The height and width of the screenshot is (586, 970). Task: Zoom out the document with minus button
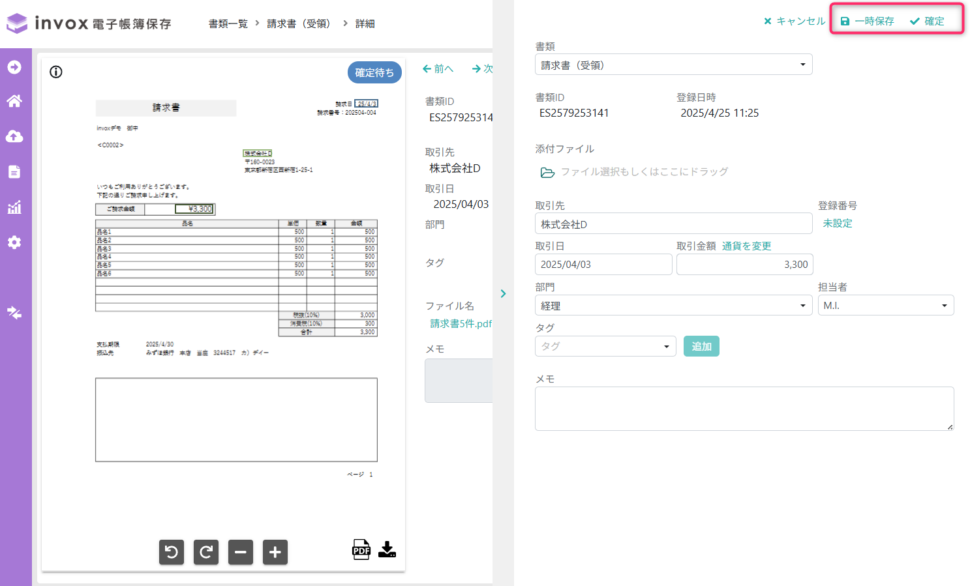pos(241,552)
